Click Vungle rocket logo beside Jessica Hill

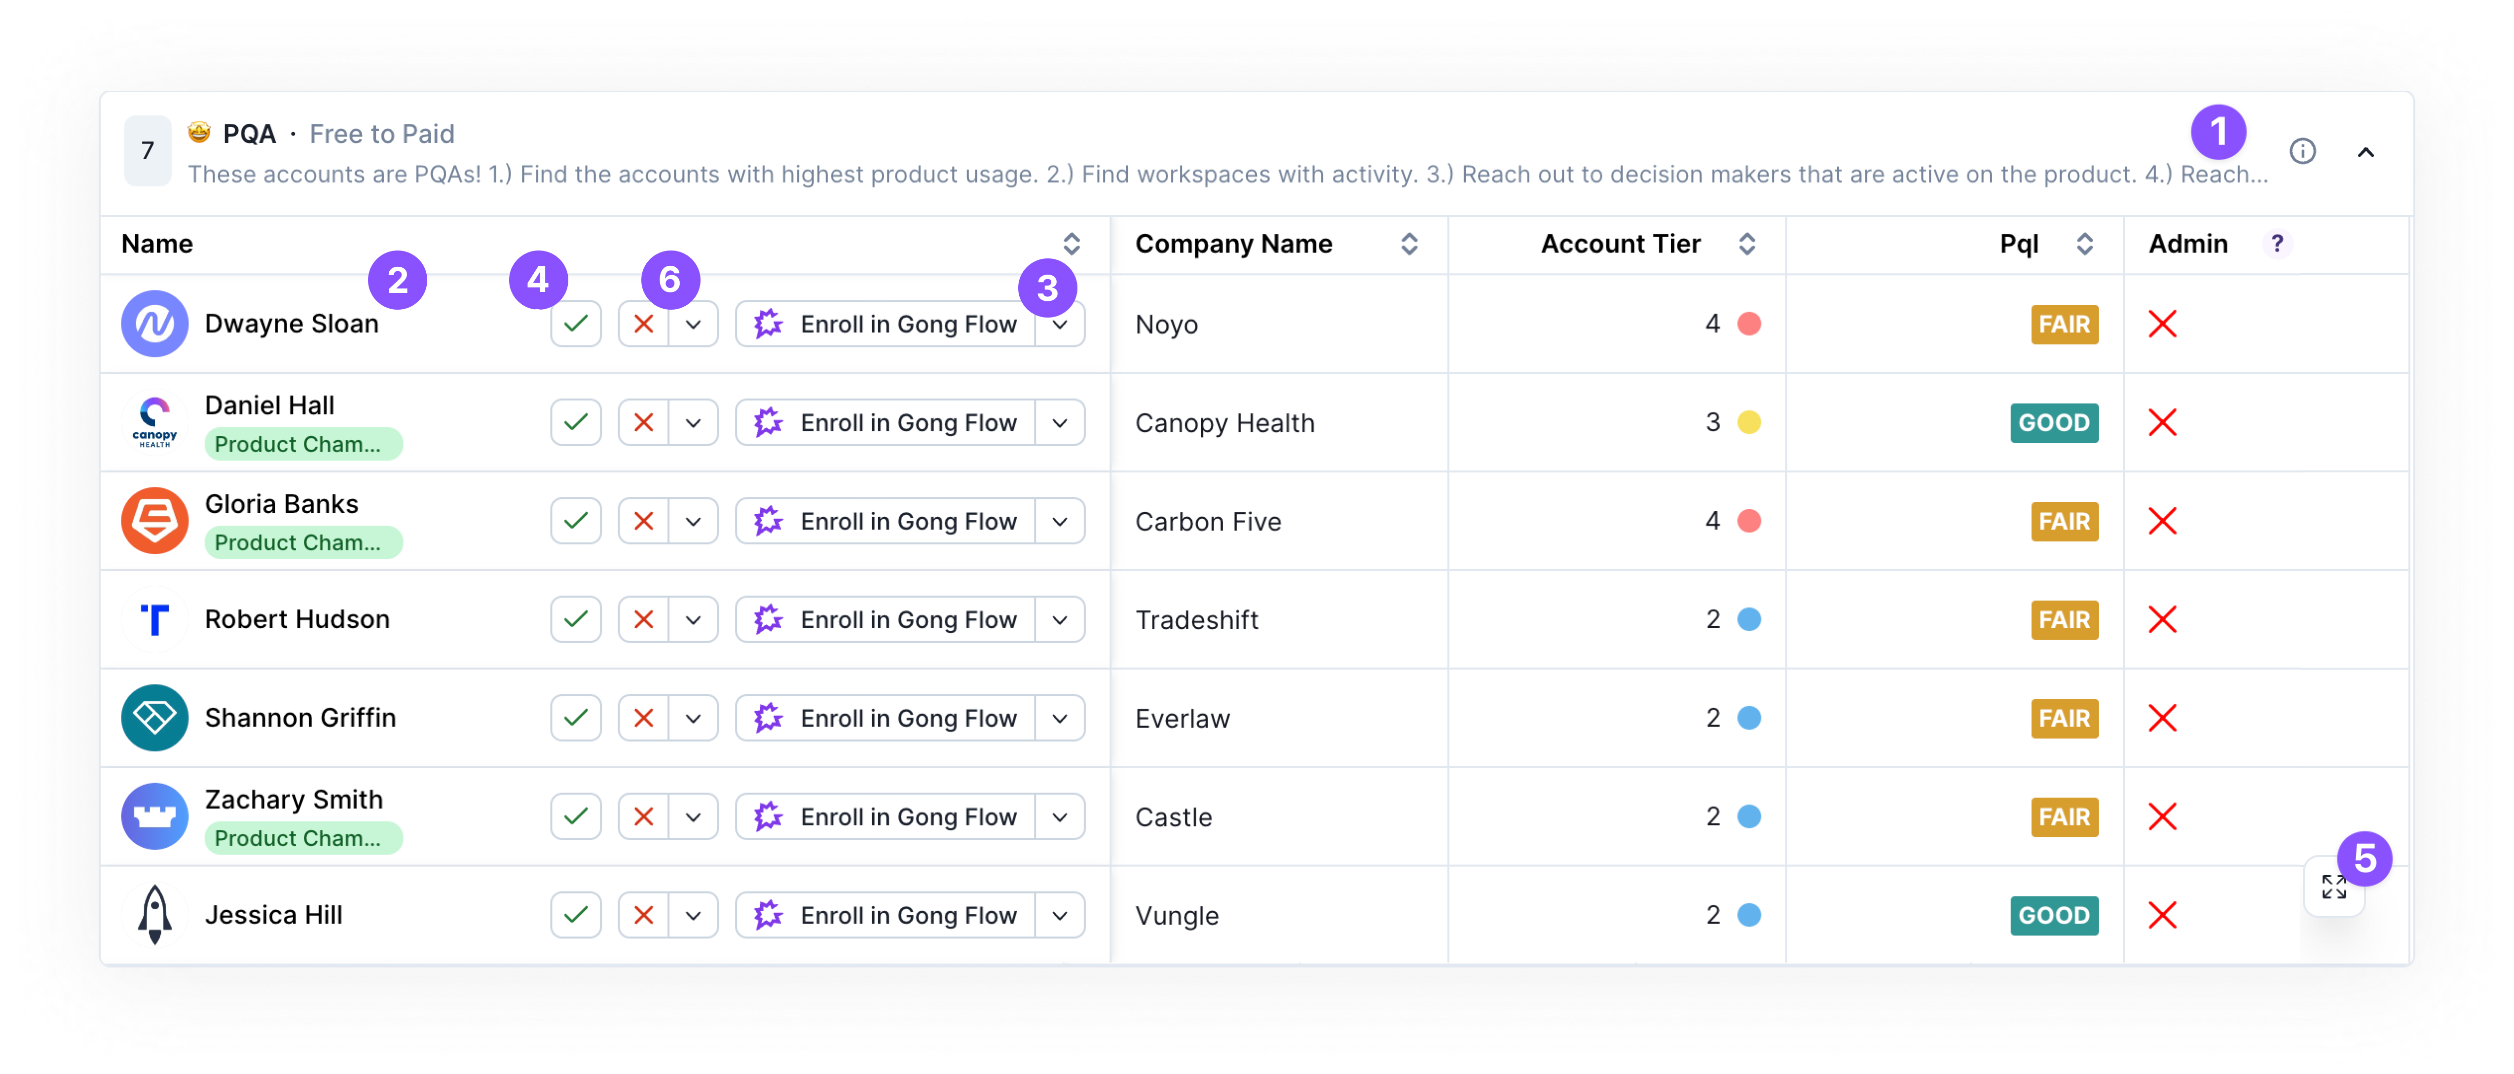(x=154, y=915)
